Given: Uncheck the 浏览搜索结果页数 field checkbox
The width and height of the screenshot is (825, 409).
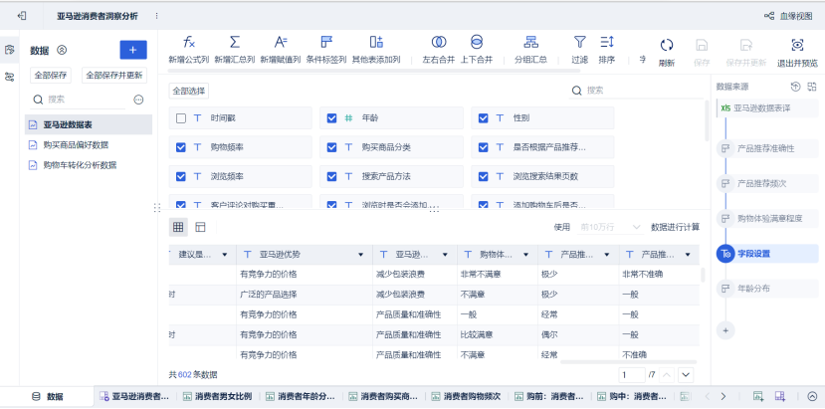Looking at the screenshot, I should [483, 177].
